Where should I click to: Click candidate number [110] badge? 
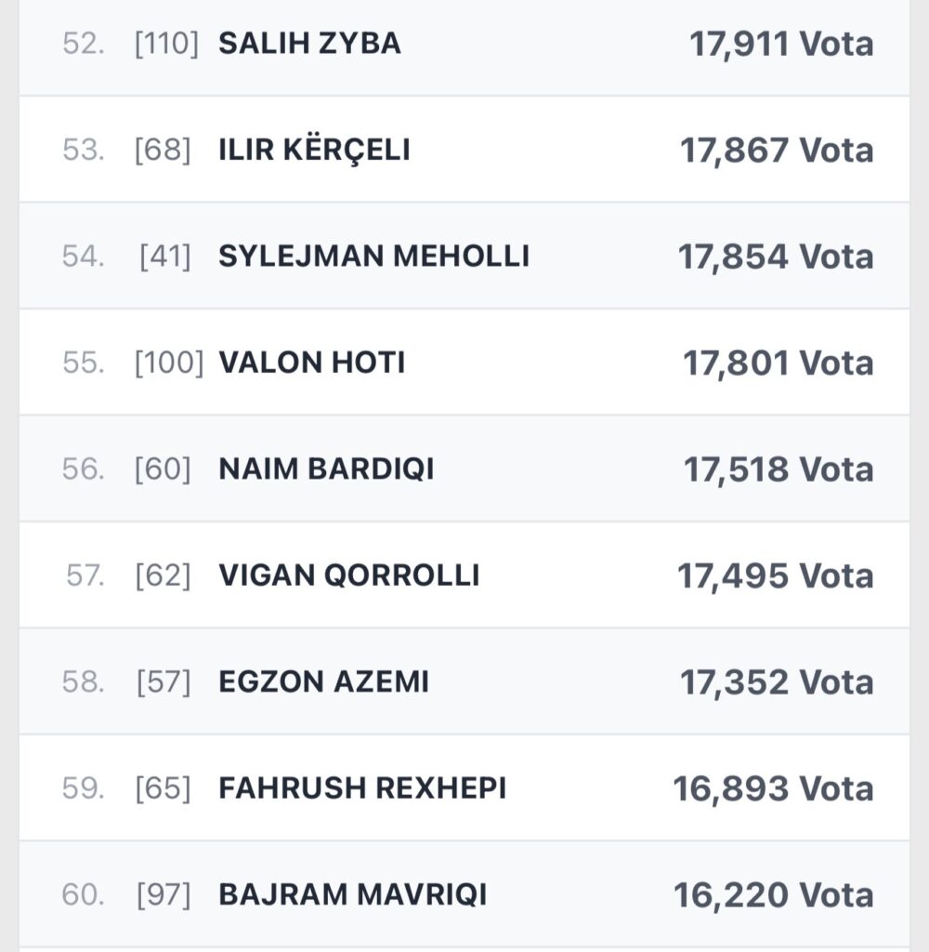tap(167, 44)
